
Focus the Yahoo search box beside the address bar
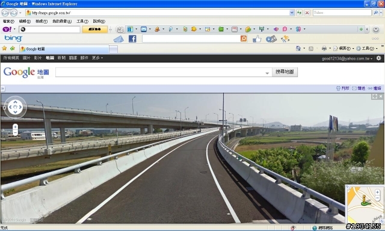click(x=342, y=13)
